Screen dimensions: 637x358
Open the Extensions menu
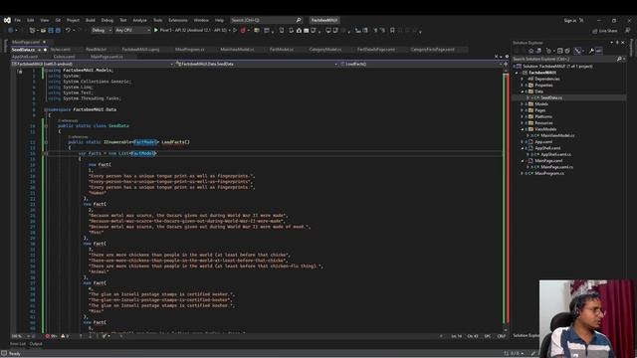tap(178, 20)
